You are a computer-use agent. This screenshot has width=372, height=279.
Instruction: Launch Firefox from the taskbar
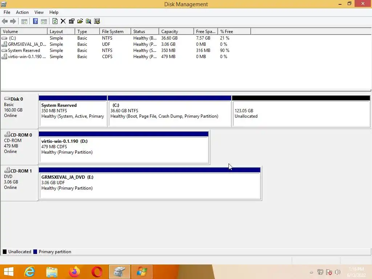(x=74, y=272)
